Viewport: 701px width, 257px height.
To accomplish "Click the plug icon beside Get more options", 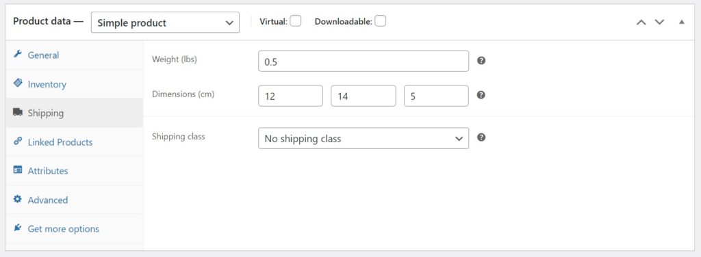I will (17, 228).
